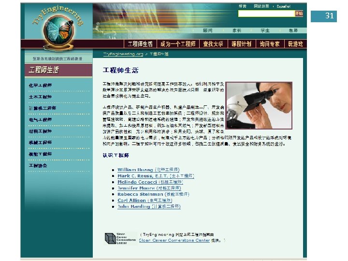Open 化学工程师 in the sidebar

pos(40,86)
